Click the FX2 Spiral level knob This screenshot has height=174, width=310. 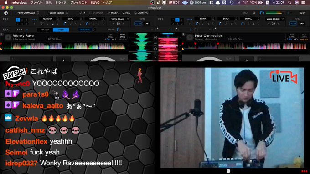coord(243,24)
